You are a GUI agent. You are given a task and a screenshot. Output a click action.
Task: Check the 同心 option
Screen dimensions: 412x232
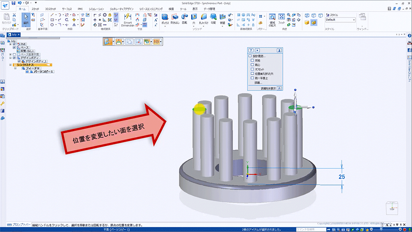252,65
